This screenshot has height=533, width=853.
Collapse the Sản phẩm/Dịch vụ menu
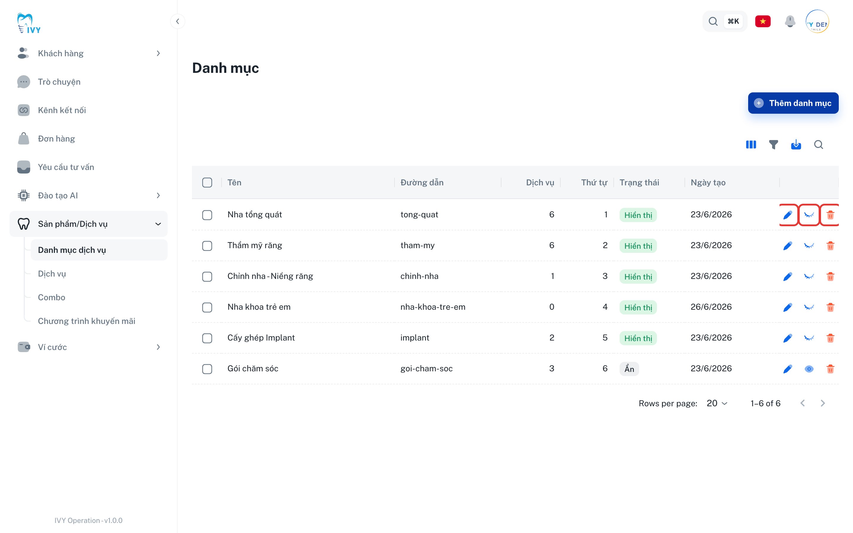coord(89,224)
